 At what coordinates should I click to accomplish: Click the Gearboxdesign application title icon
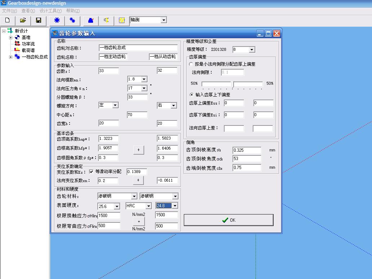(x=4, y=3)
